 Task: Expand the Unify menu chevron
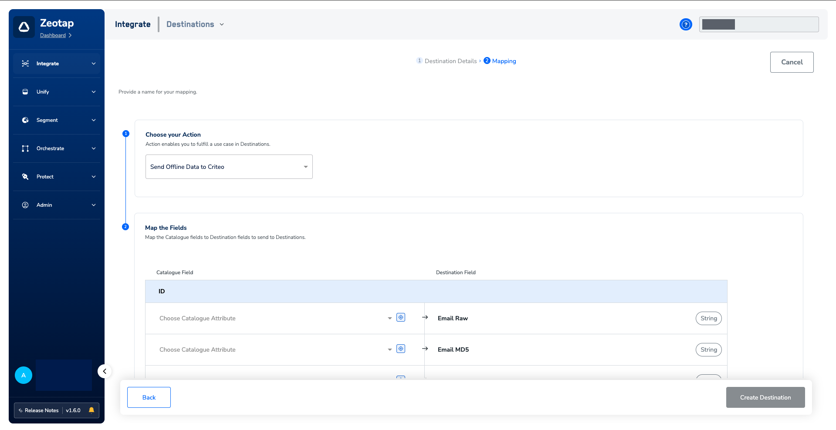pos(94,92)
